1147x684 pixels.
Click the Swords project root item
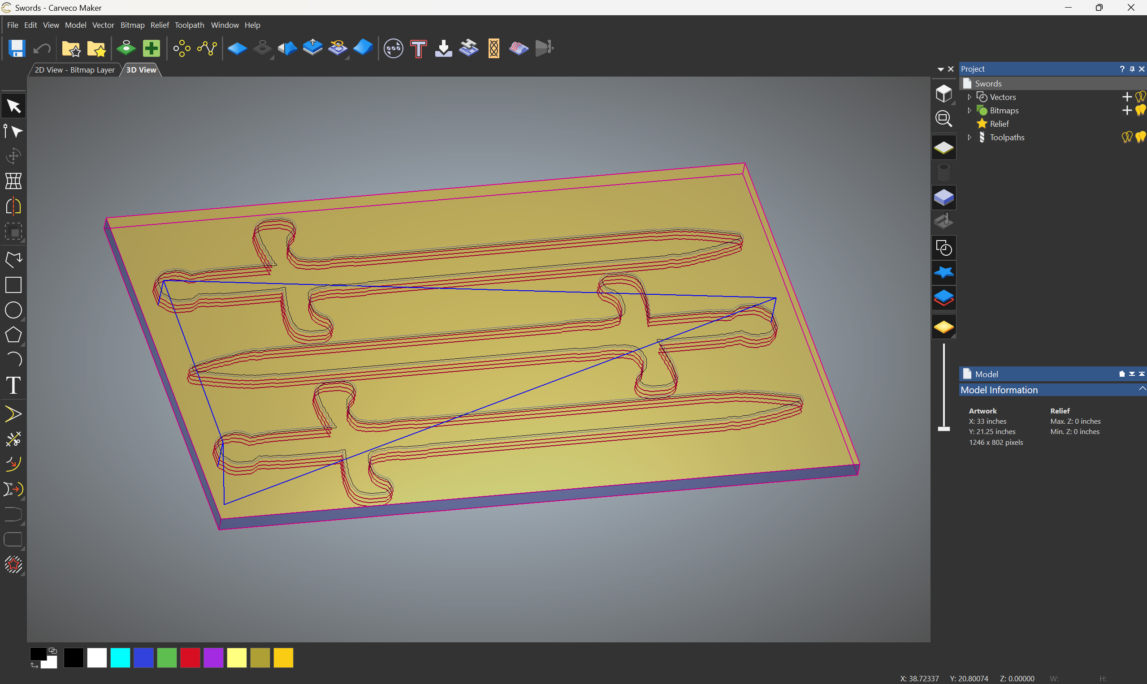(988, 83)
